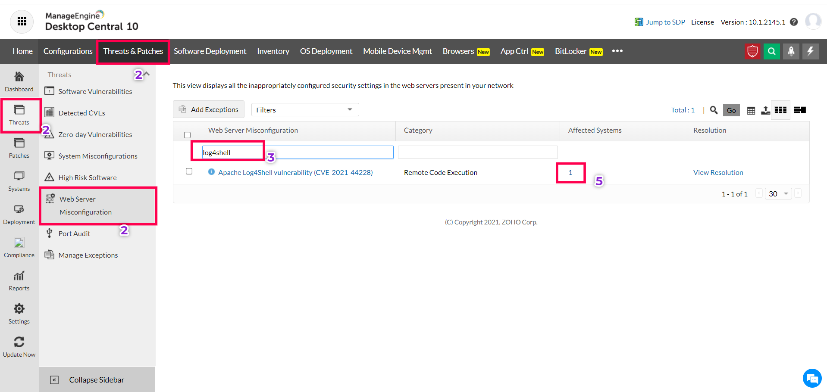Click the red security shield icon
The height and width of the screenshot is (392, 827).
752,52
